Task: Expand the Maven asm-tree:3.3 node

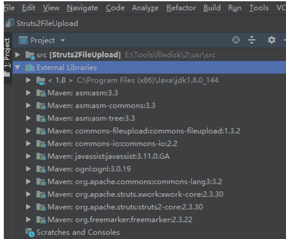Action: click(28, 118)
